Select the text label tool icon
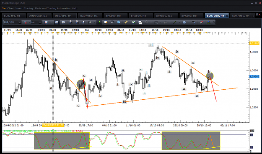The image size is (262, 154). click(x=194, y=22)
